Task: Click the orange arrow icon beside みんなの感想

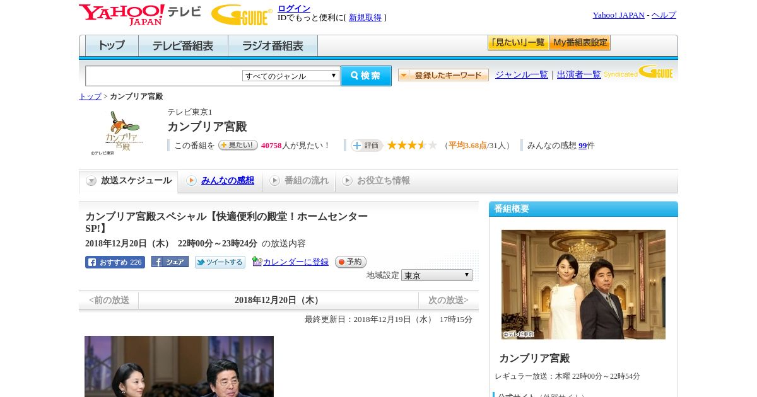Action: click(x=191, y=181)
